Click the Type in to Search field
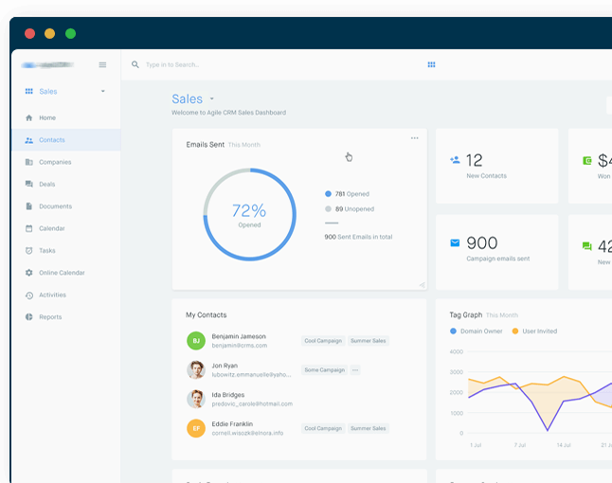The width and height of the screenshot is (612, 483). tap(237, 65)
